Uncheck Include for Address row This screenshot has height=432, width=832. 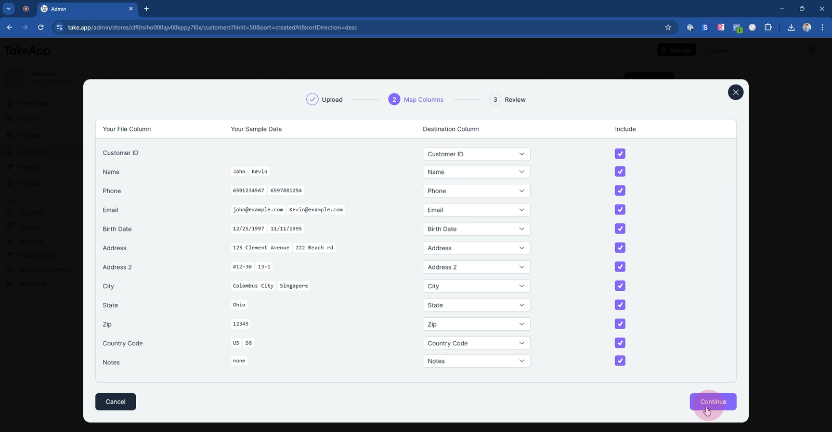[620, 248]
